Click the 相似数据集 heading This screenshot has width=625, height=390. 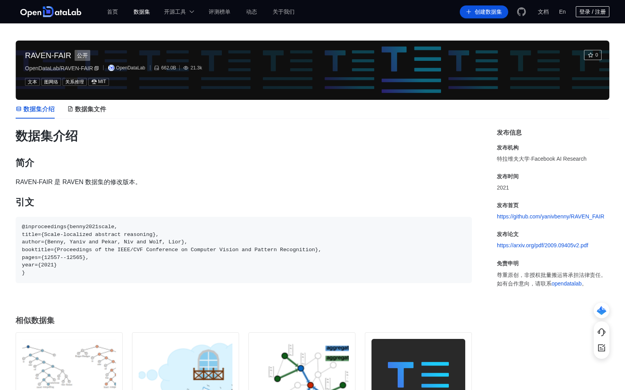pos(35,320)
